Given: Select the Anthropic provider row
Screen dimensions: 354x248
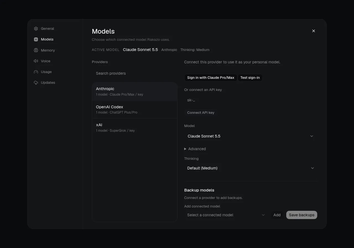Looking at the screenshot, I should tap(135, 91).
